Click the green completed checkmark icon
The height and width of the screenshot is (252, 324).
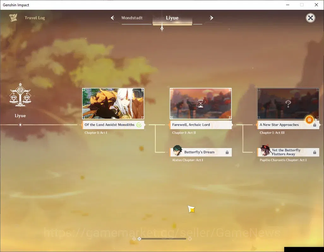tap(139, 125)
